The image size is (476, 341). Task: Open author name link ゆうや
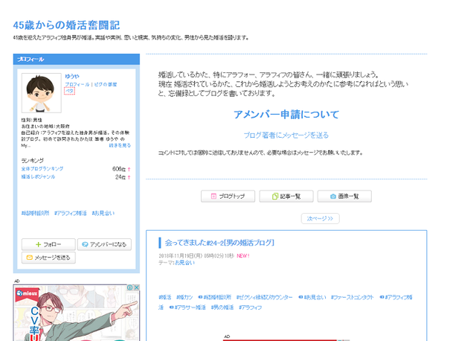pyautogui.click(x=72, y=76)
